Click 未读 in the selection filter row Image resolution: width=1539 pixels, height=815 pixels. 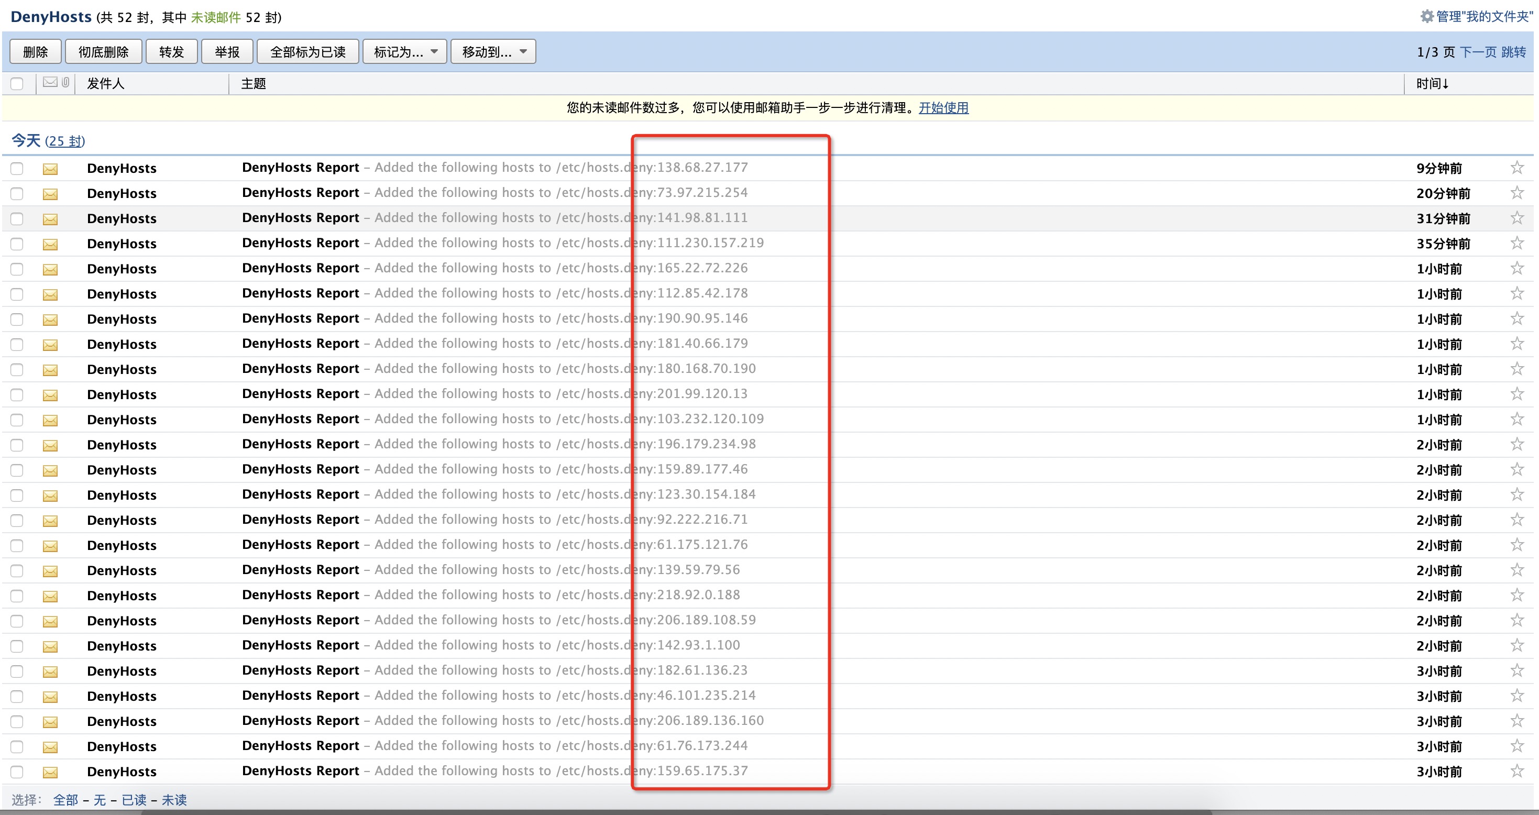pyautogui.click(x=174, y=799)
